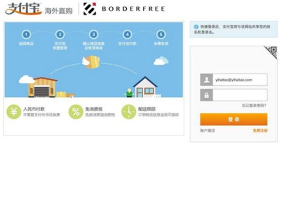This screenshot has width=285, height=210.
Task: Click the winged flying package illustration
Action: pyautogui.click(x=90, y=62)
